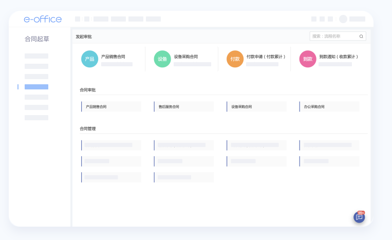392x240 pixels.
Task: Click the search magnifier icon
Action: point(361,36)
